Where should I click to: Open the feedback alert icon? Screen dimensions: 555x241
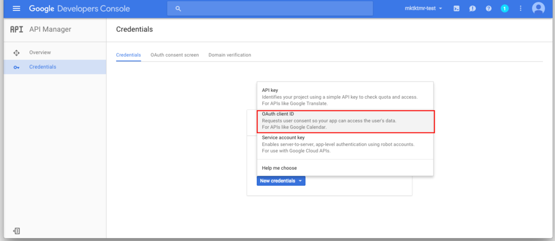click(x=473, y=9)
